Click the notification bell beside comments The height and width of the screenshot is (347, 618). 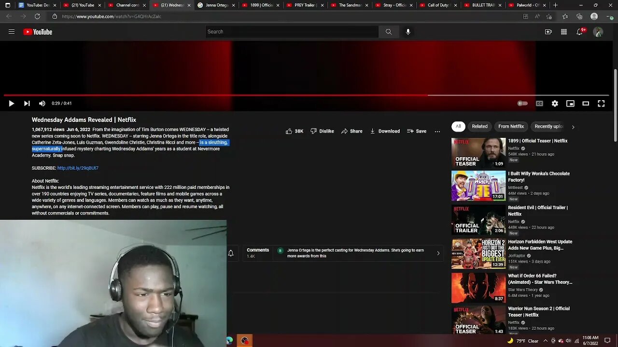point(231,253)
